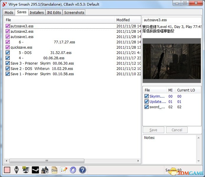Open the blue help question mark icon
205x177 pixels.
point(83,170)
